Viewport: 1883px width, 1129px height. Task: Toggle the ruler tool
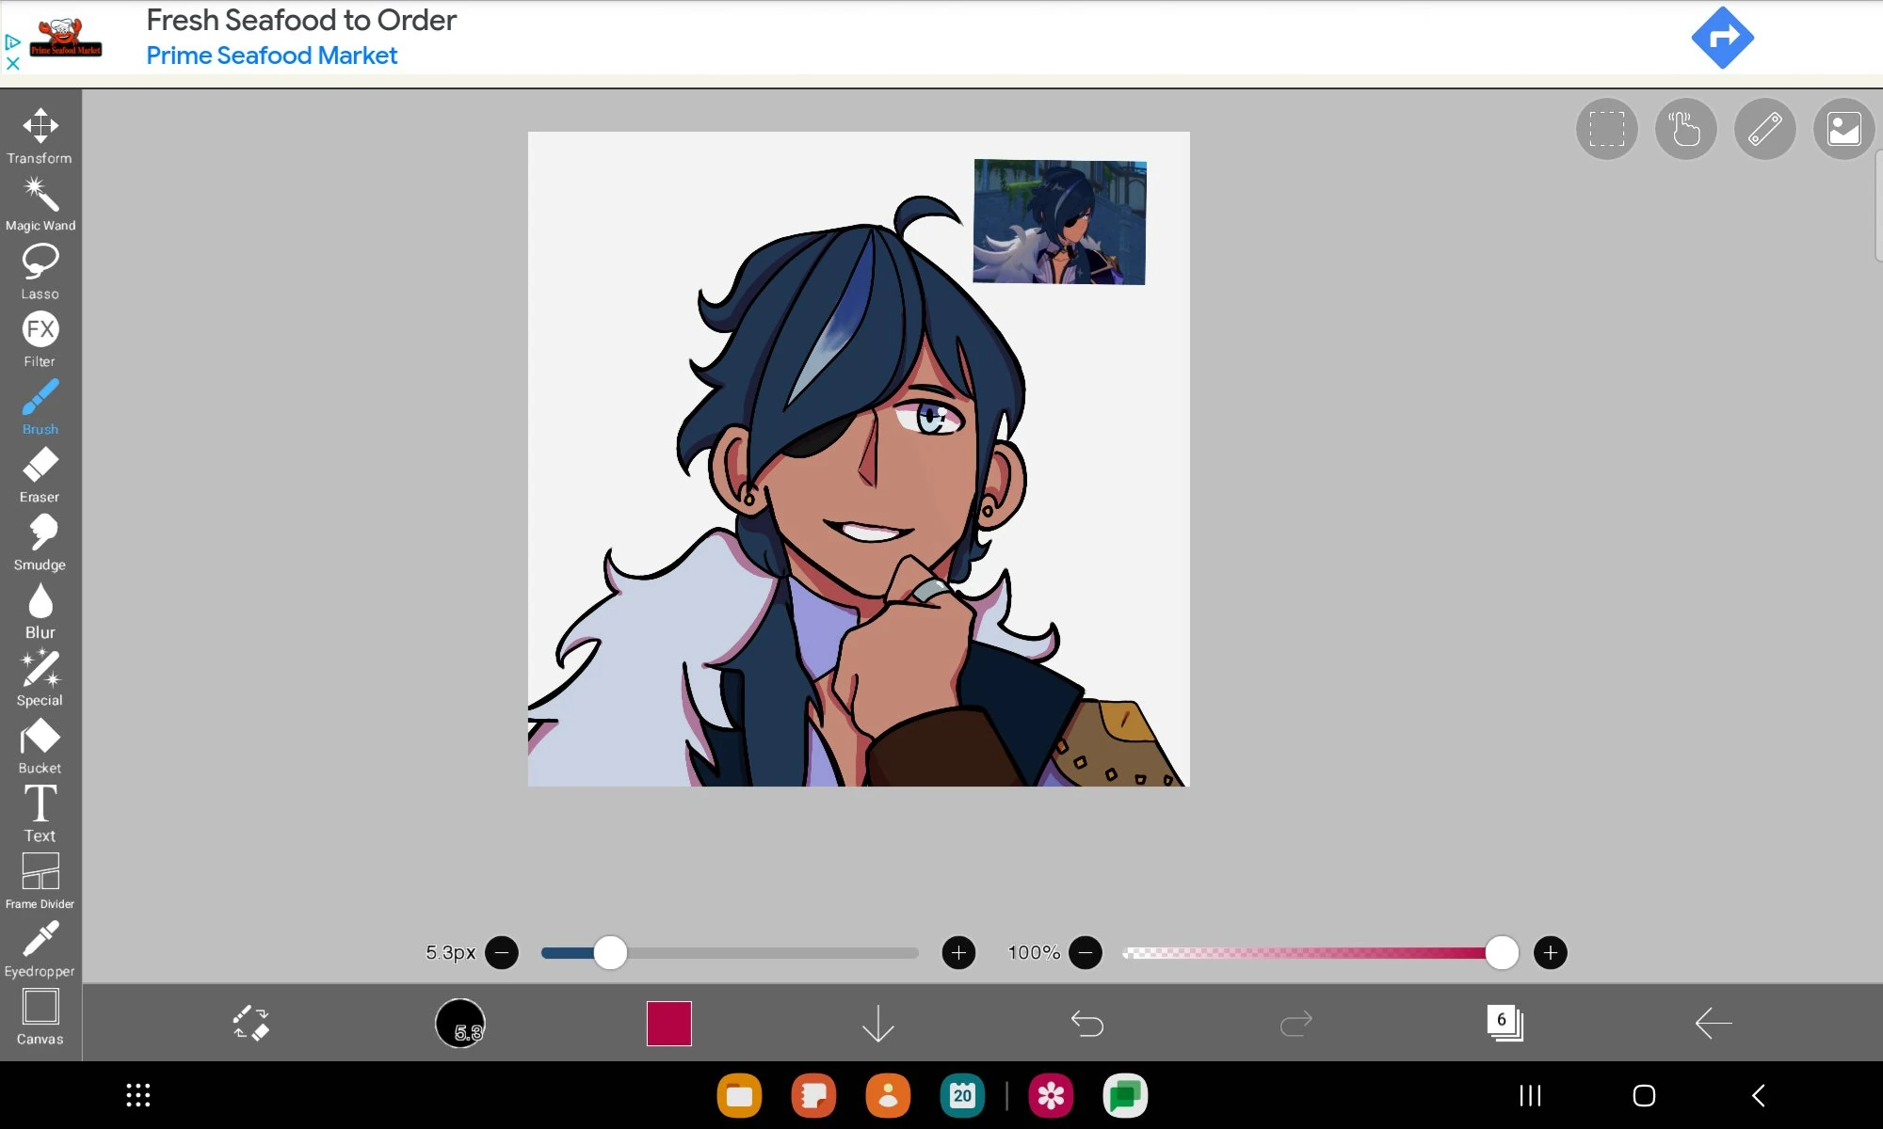pyautogui.click(x=1764, y=129)
